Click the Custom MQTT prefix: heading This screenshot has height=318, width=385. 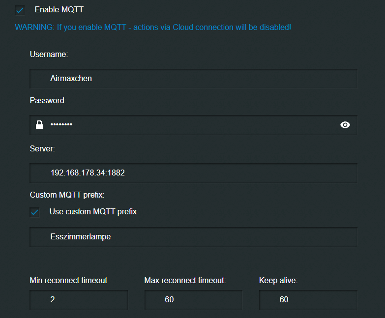tap(67, 195)
